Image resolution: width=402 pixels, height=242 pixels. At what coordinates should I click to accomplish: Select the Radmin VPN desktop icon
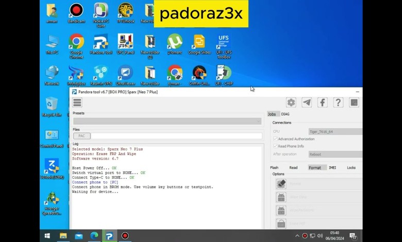coord(100,73)
